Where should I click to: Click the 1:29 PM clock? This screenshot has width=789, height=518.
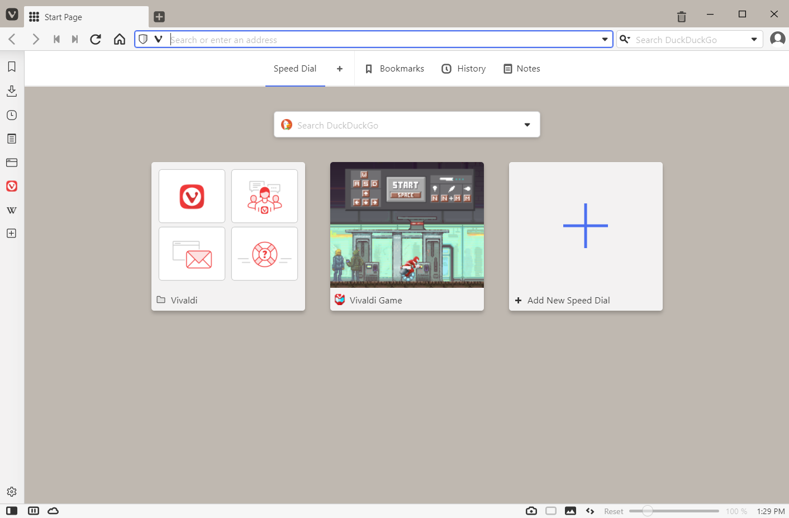pos(771,511)
